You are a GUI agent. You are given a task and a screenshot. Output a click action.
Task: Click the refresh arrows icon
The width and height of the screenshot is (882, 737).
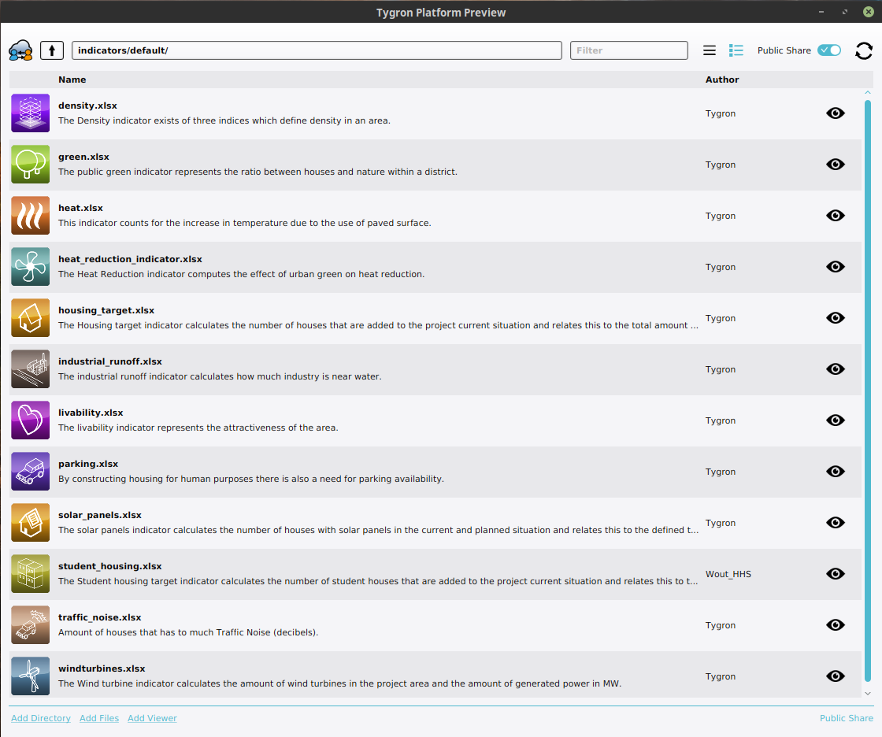tap(864, 50)
